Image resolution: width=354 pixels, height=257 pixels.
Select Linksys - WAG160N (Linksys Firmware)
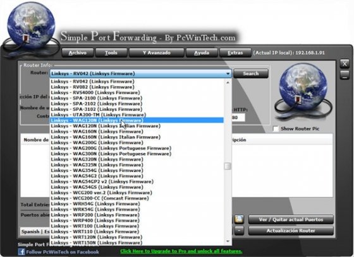coord(137,132)
